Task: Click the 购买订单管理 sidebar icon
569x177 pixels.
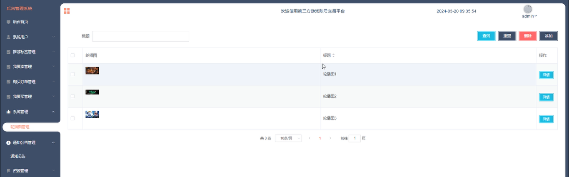Action: pos(8,82)
